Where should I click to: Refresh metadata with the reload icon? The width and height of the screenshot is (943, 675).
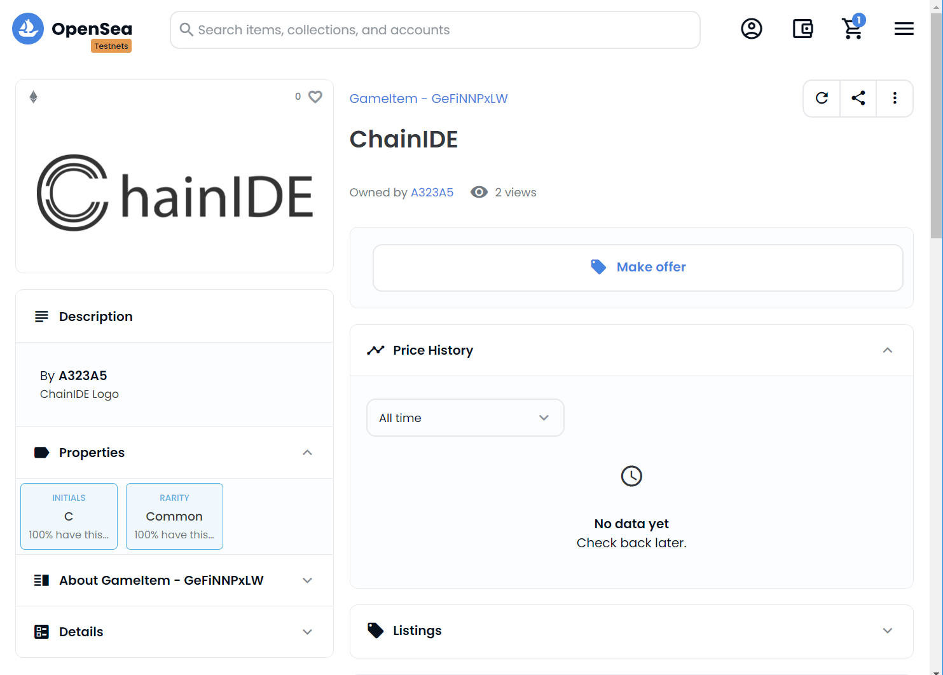[822, 98]
